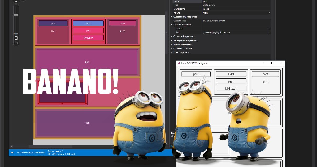Click the Form window's J app icon

coord(179,63)
